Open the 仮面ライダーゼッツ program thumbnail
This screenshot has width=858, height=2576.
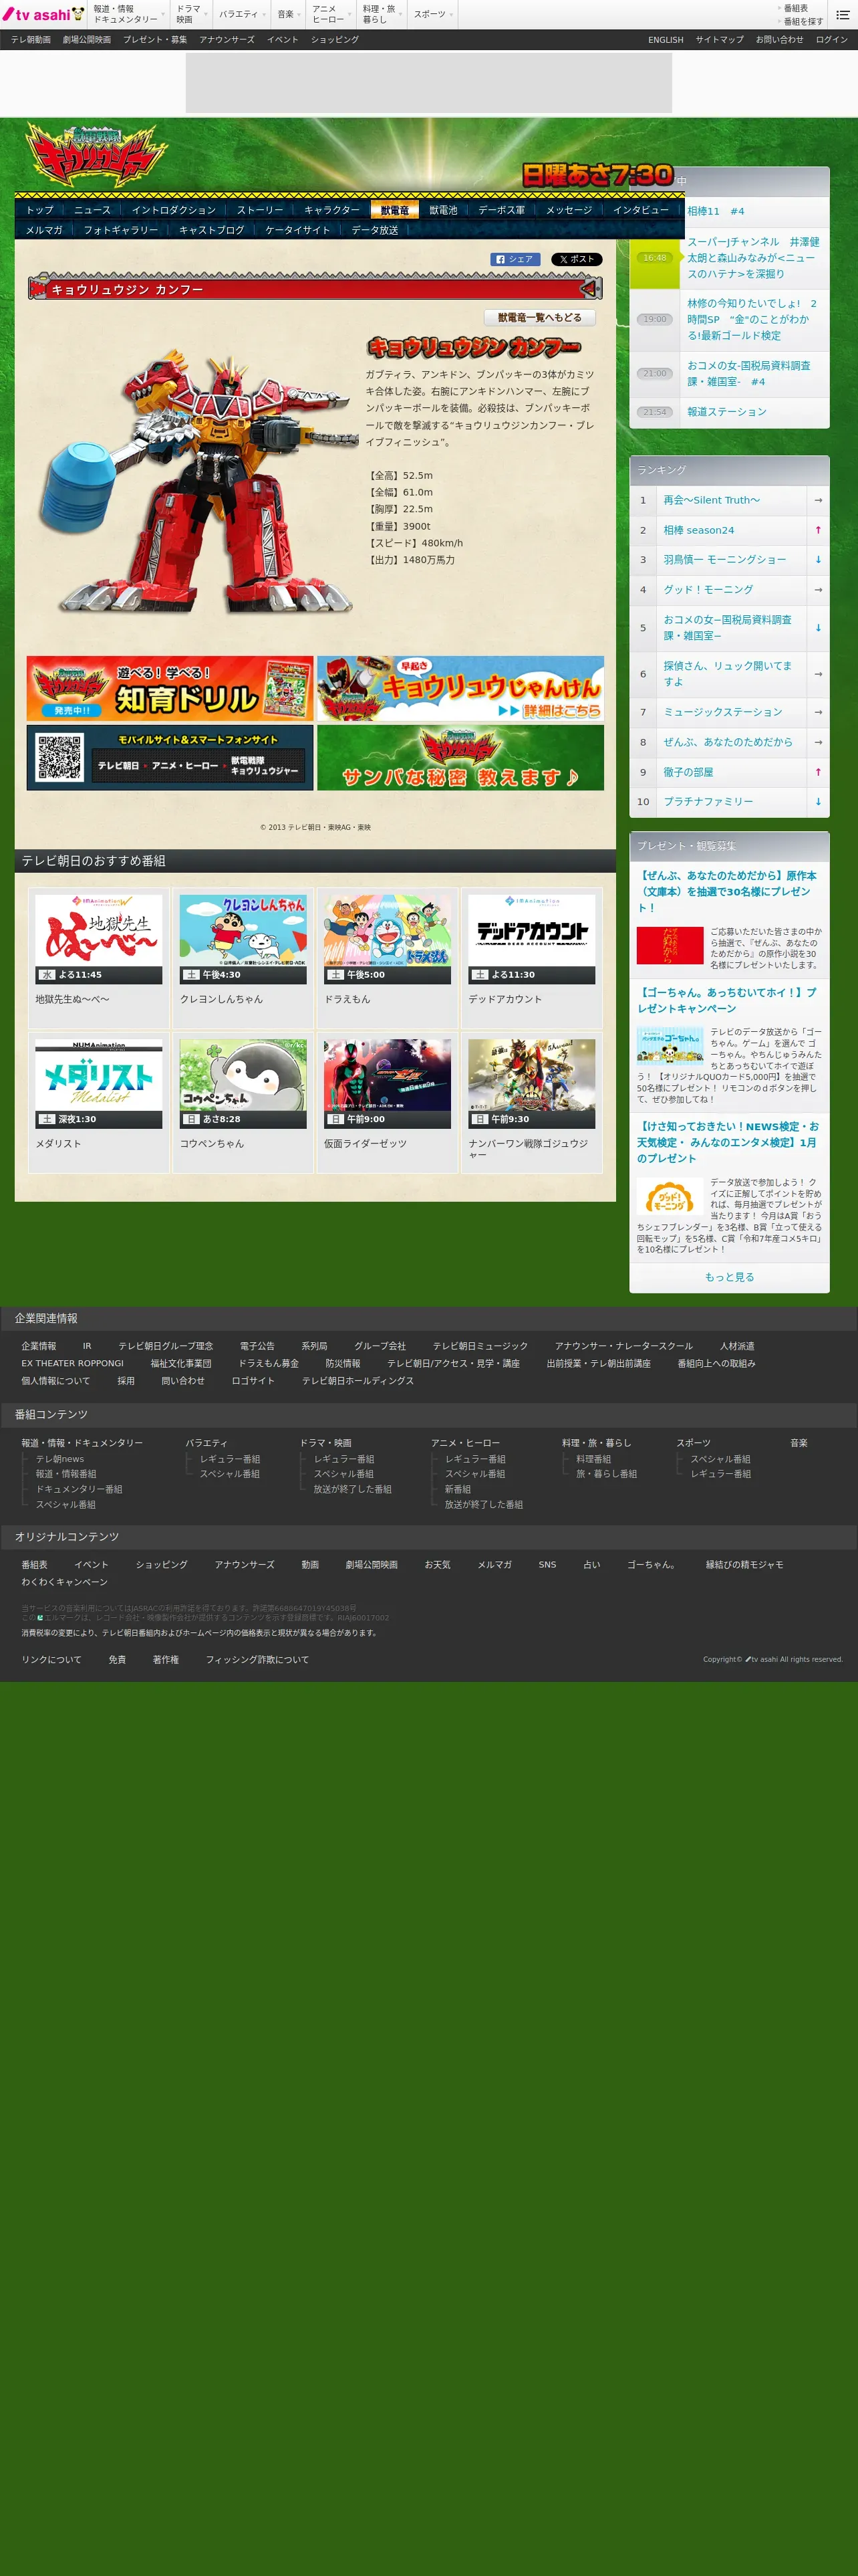tap(388, 1084)
